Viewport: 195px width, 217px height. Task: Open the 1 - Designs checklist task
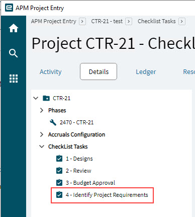[79, 159]
